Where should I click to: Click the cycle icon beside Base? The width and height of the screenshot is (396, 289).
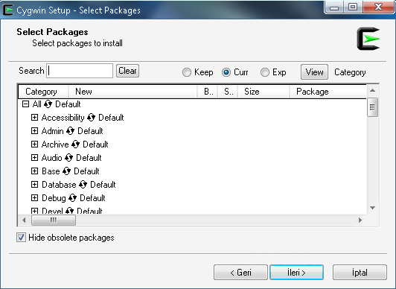click(x=66, y=171)
